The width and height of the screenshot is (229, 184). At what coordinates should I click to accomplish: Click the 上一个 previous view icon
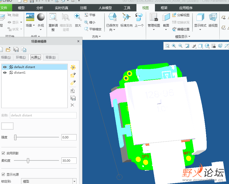pos(139,18)
